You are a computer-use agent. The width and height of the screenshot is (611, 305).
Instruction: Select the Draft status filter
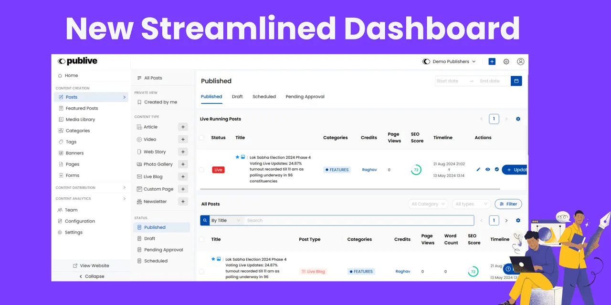[x=149, y=239]
